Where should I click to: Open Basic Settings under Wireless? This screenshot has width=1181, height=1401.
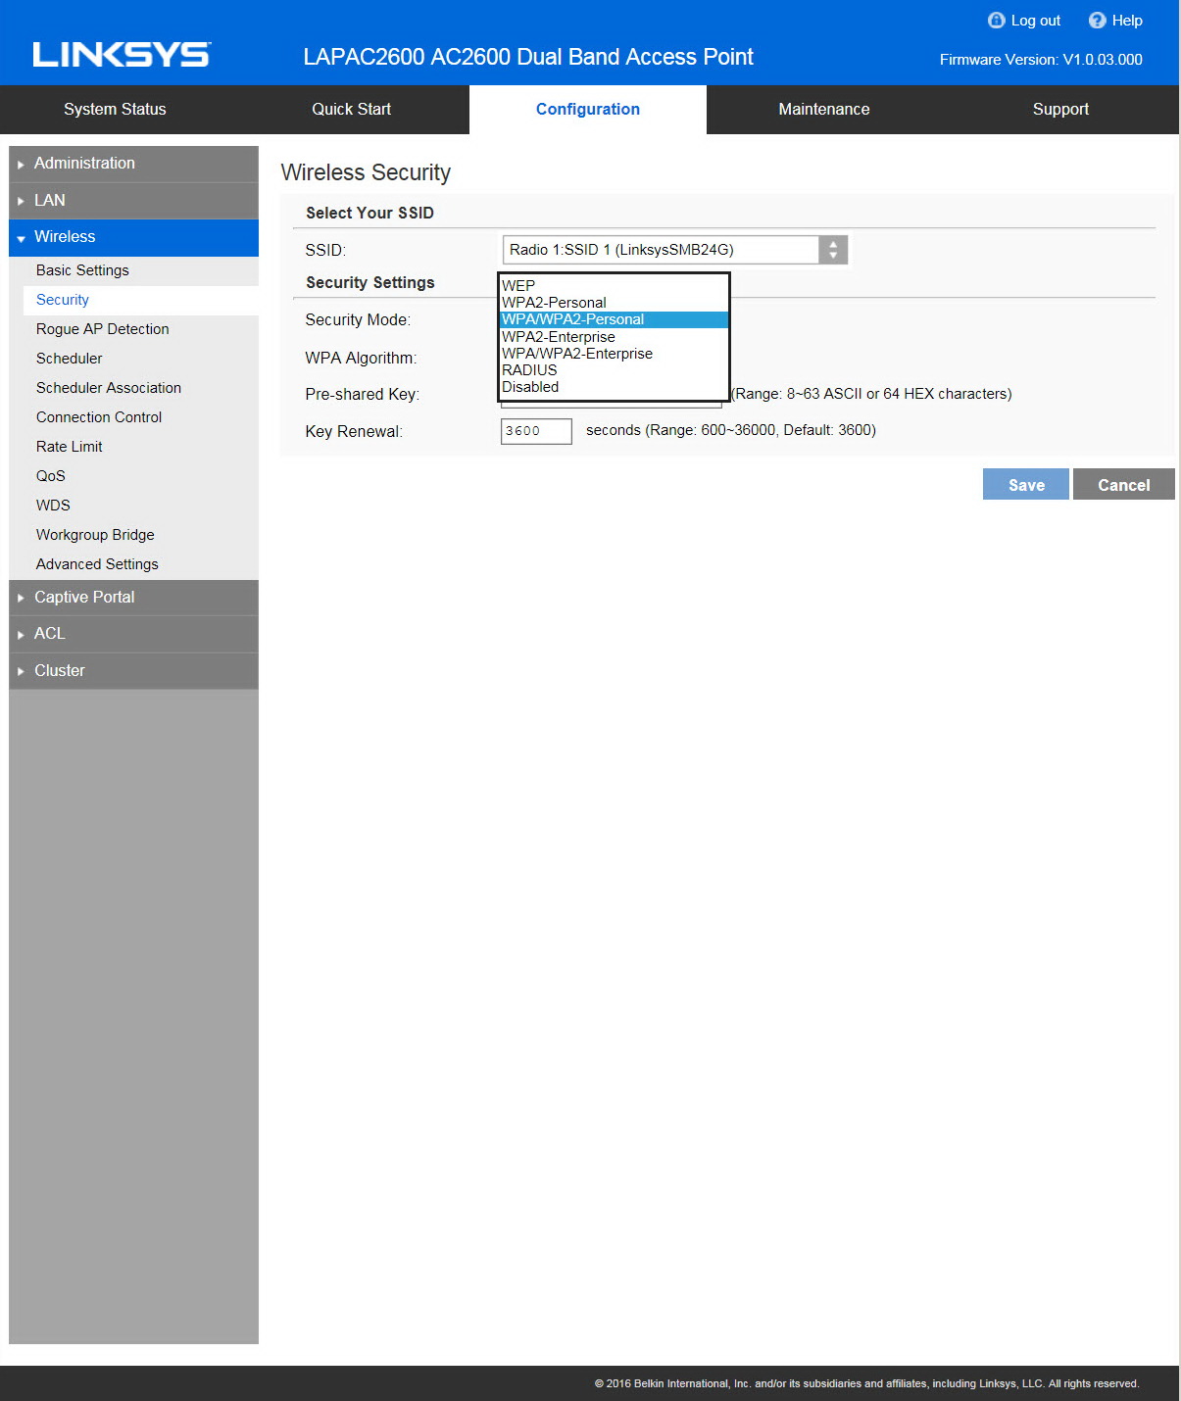pos(82,270)
